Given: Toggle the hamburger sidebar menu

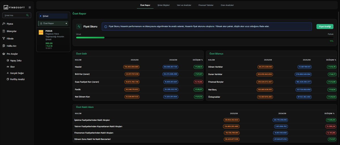Looking at the screenshot, I should click(x=30, y=7).
